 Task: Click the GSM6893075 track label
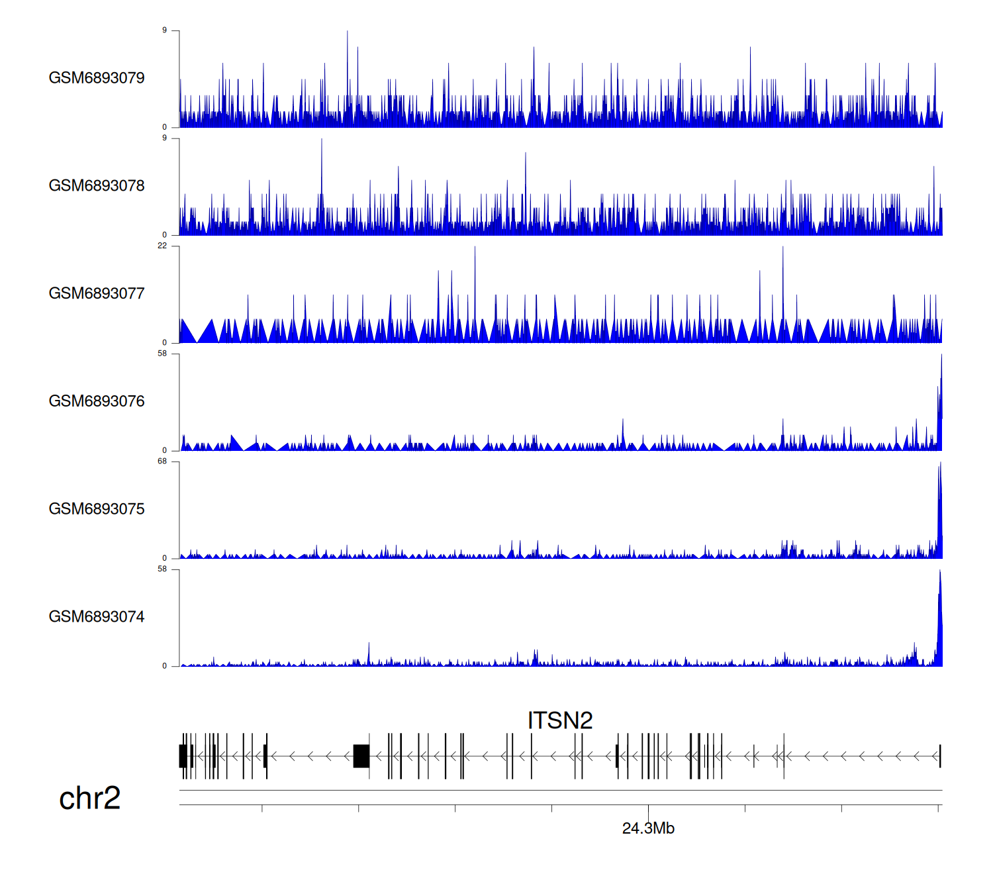[97, 509]
